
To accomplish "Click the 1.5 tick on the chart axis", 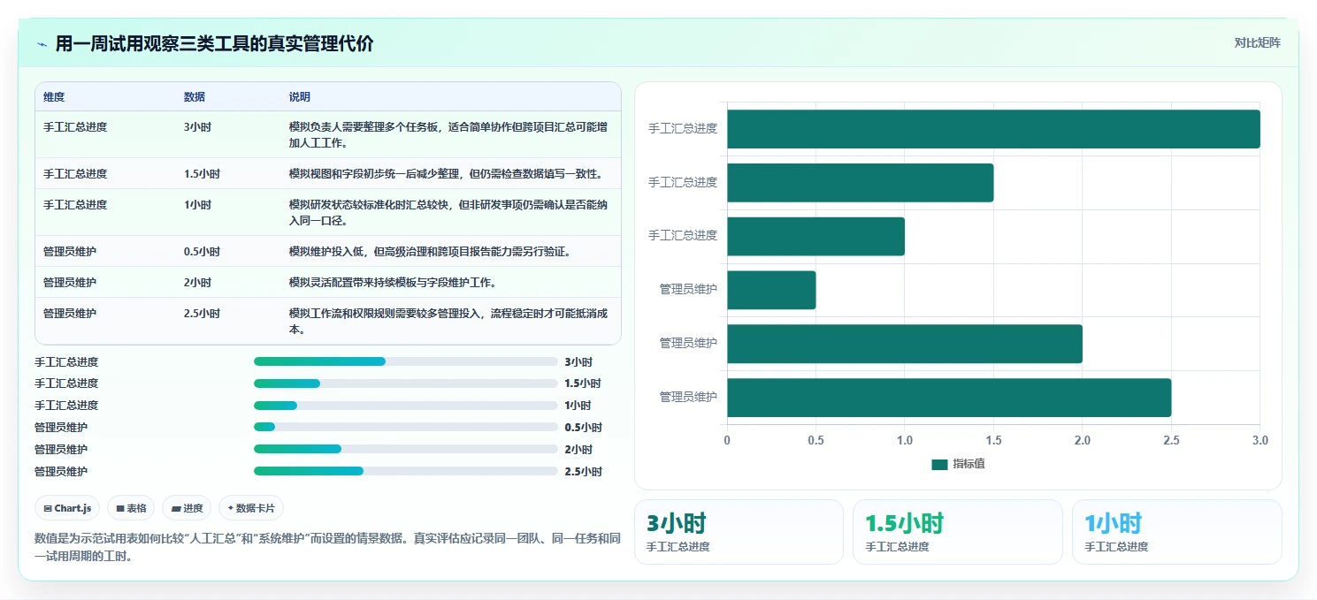I will point(993,440).
